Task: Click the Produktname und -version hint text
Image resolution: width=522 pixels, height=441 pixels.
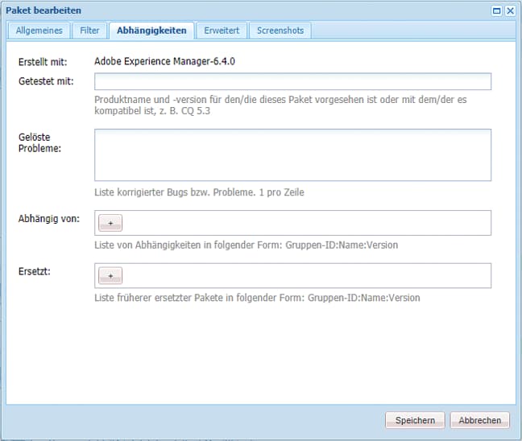Action: tap(280, 105)
